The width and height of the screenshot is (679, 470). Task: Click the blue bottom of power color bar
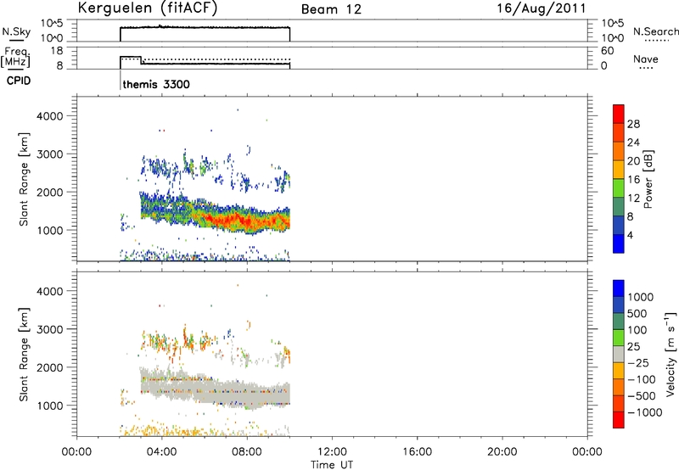(619, 244)
